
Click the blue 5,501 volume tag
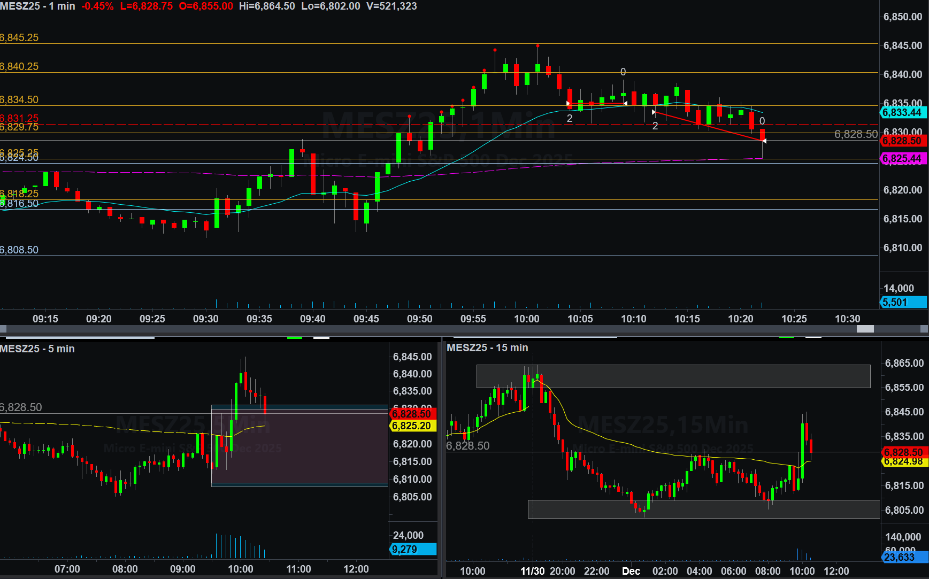(902, 302)
